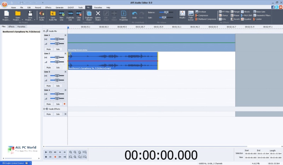Click the Fade In/Out effect icon
283x165 pixels.
[191, 15]
